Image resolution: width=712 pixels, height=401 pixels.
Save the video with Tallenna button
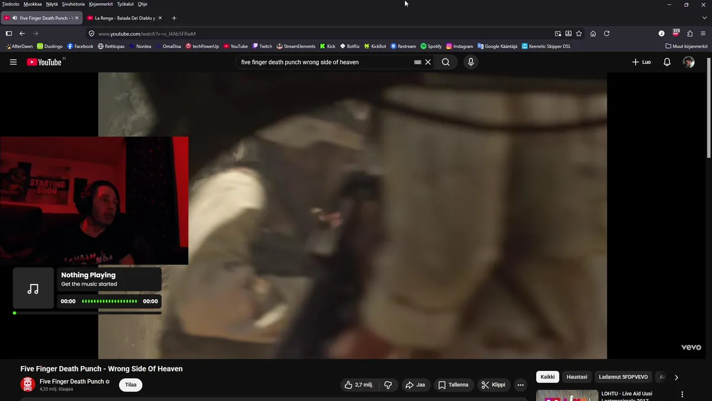453,385
